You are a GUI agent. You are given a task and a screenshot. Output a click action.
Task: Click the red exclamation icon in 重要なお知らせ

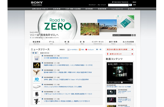[108, 54]
